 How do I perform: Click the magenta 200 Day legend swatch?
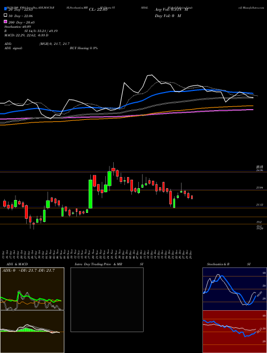[5, 22]
